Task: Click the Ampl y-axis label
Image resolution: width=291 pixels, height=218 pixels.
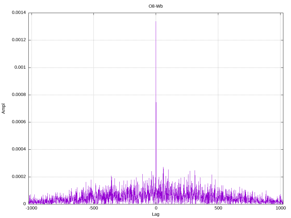Action: click(x=3, y=108)
